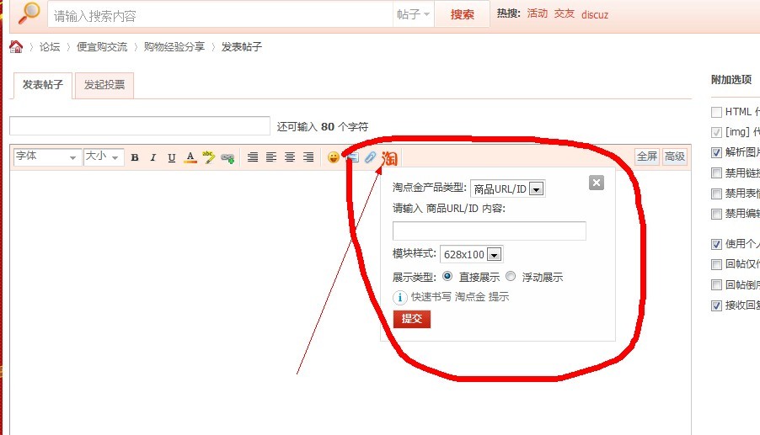The height and width of the screenshot is (435, 760).
Task: Click the home icon in breadcrumb
Action: (x=16, y=46)
